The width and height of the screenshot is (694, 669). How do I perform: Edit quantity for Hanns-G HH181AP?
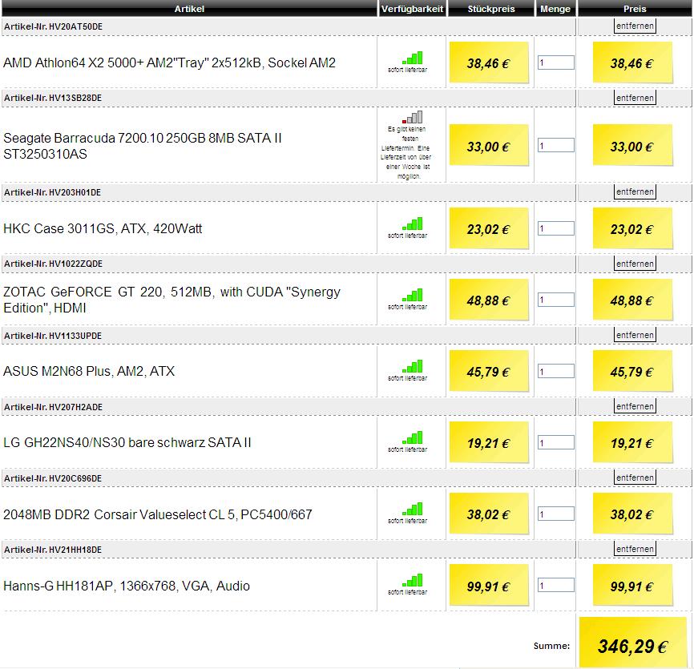click(556, 585)
